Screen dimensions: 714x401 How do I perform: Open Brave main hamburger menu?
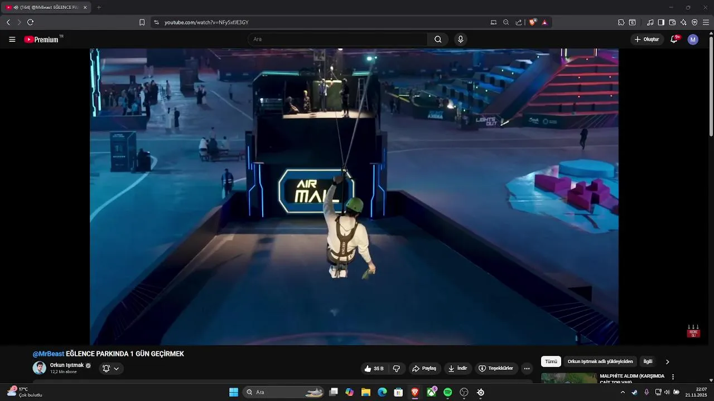[x=706, y=22]
